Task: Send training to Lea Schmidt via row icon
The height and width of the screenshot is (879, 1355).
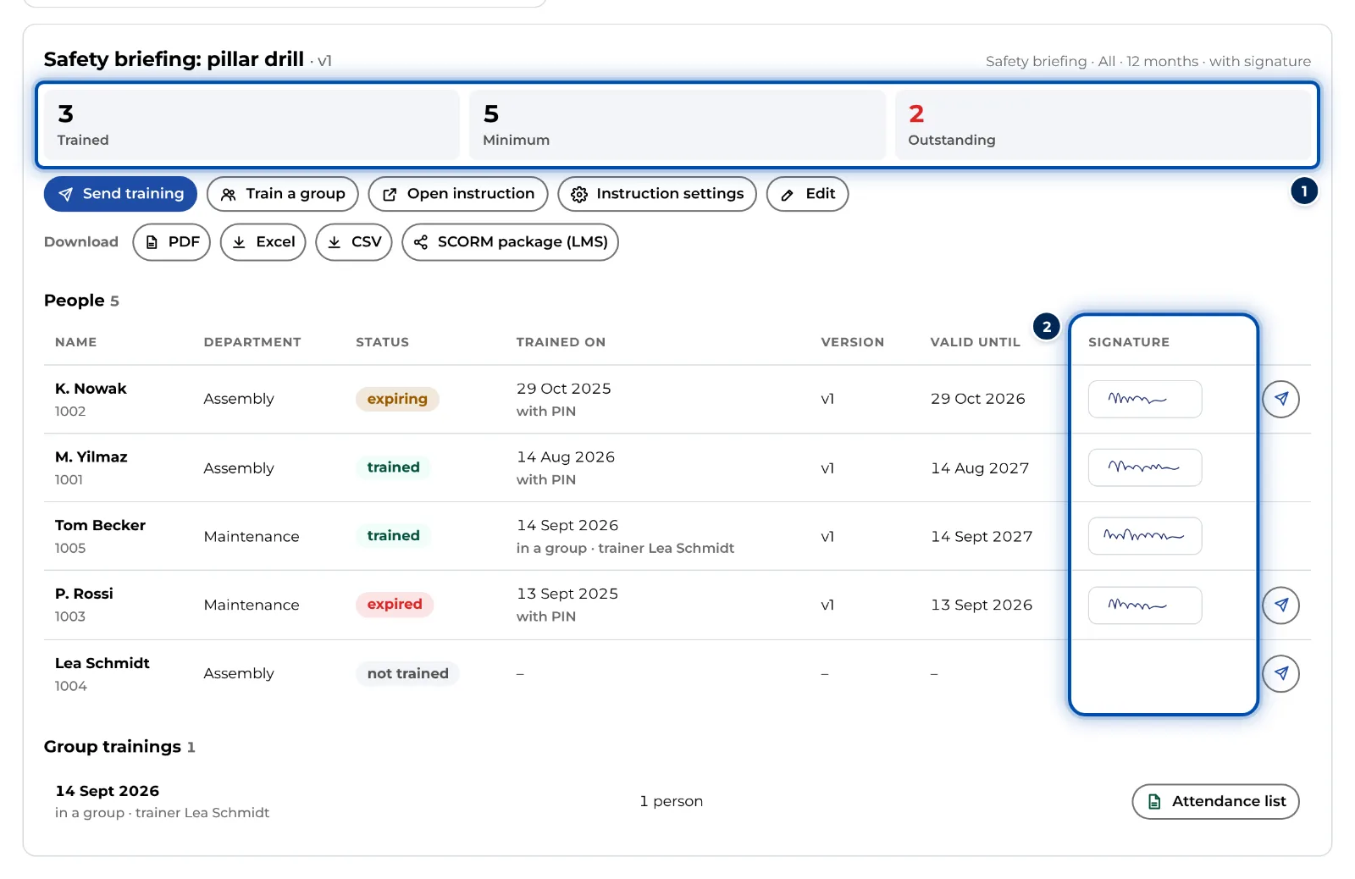Action: click(1280, 673)
